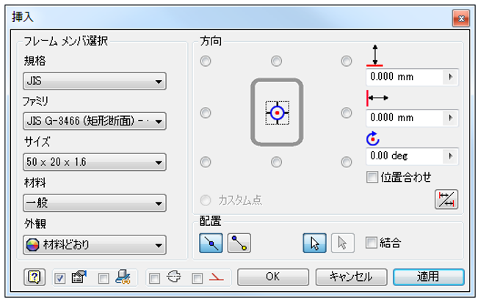478x300 pixels.
Task: Click the cylinder member icon in bottom bar
Action: tap(174, 277)
